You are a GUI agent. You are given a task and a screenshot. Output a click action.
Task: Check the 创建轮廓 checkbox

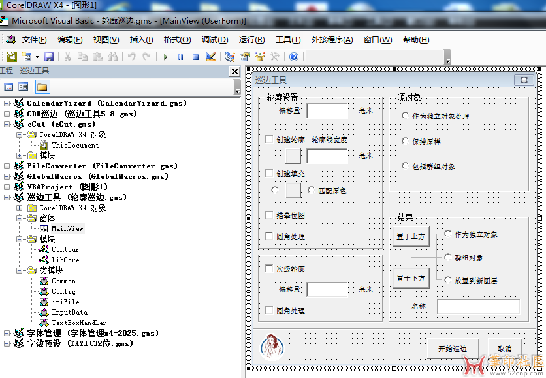coord(269,140)
